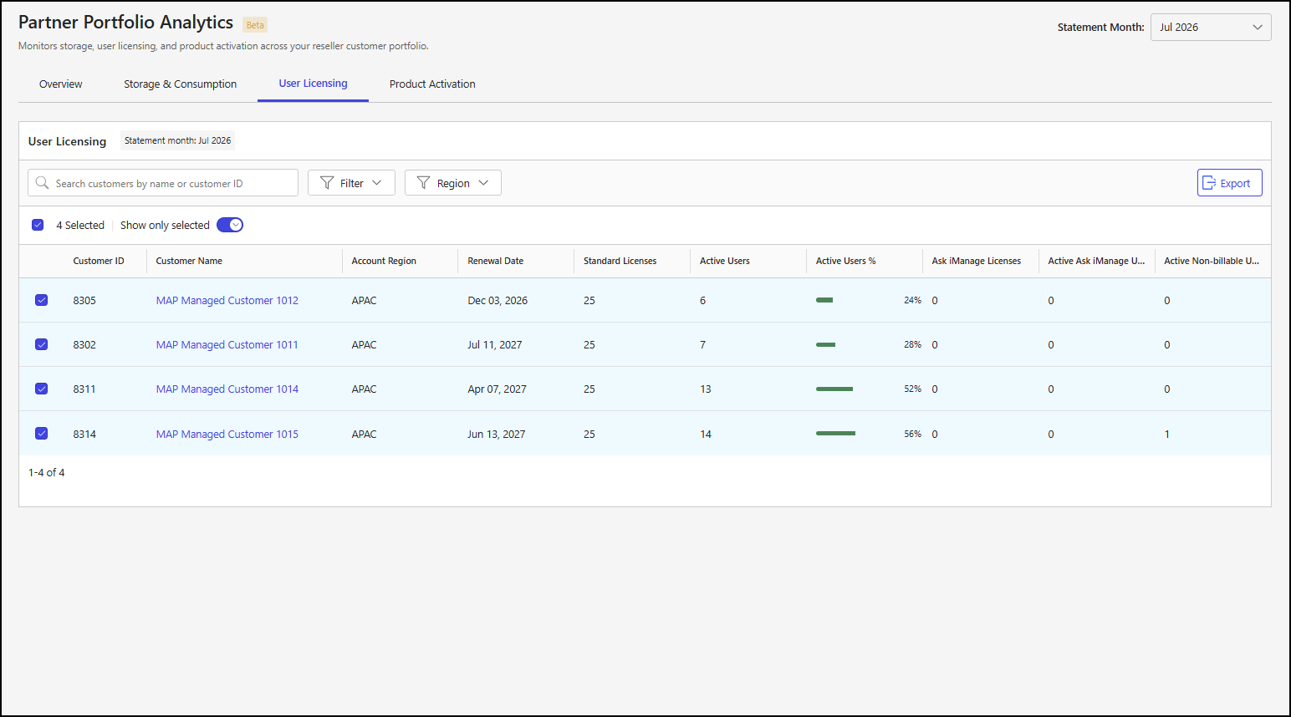Image resolution: width=1291 pixels, height=717 pixels.
Task: Uncheck the row checkbox for customer 8302
Action: (41, 344)
